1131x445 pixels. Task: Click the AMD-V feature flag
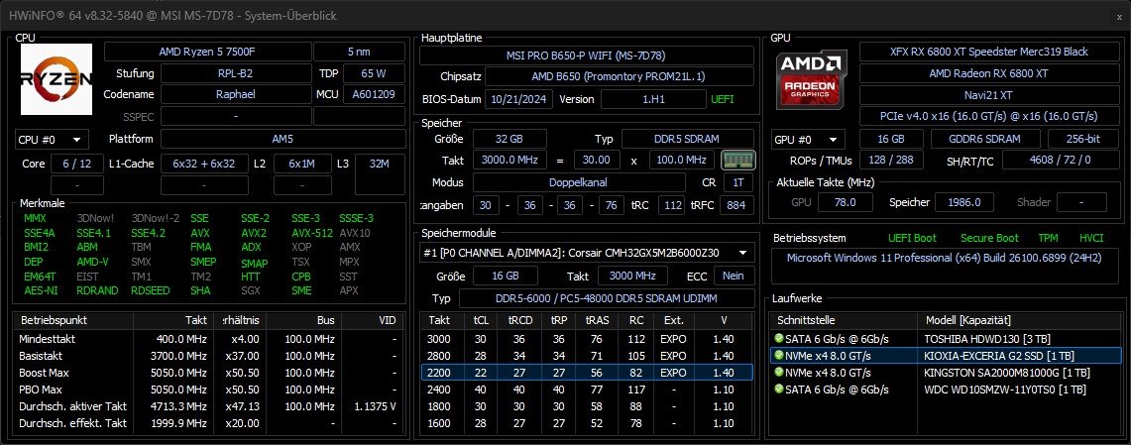92,263
